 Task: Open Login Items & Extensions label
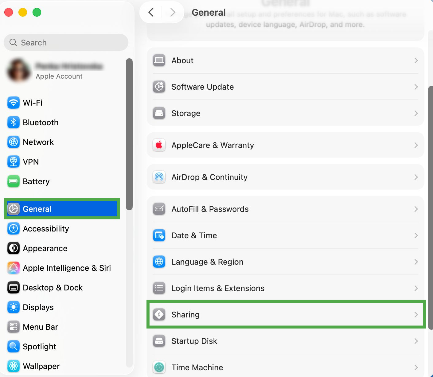[218, 288]
